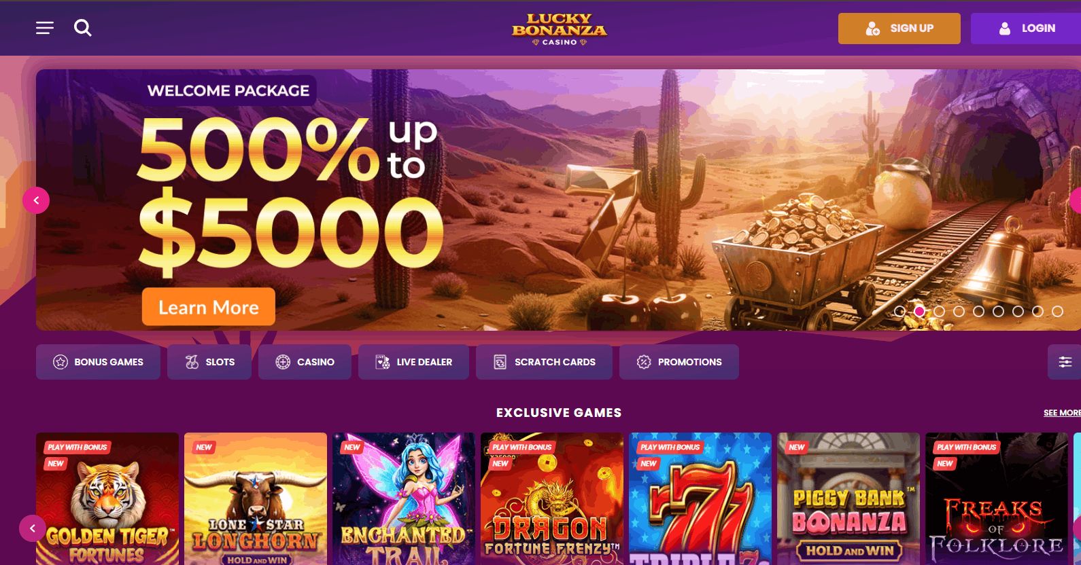Open the Scratch Cards category
Viewport: 1081px width, 565px height.
point(544,362)
